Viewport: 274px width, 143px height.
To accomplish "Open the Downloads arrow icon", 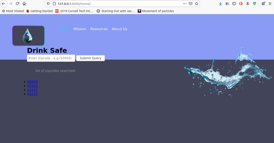I will 221,4.
